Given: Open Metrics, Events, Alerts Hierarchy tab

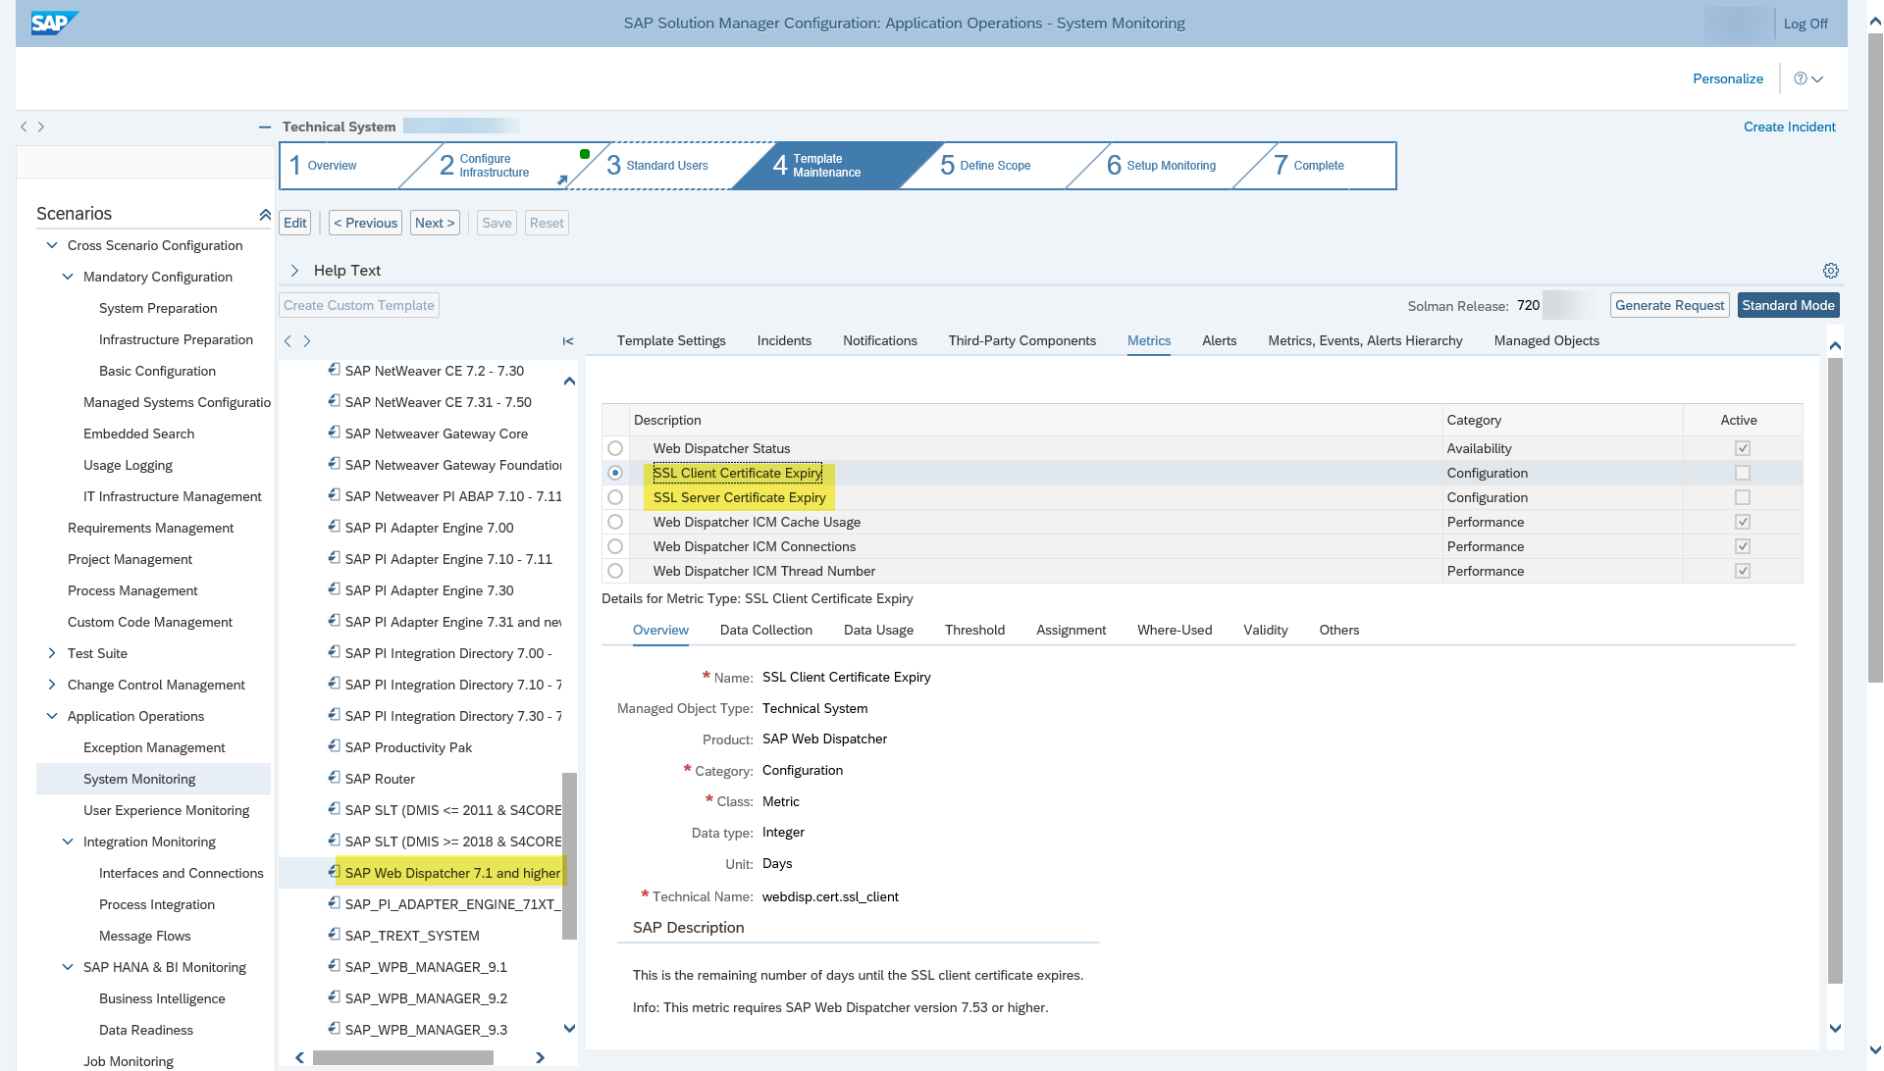Looking at the screenshot, I should 1365,340.
